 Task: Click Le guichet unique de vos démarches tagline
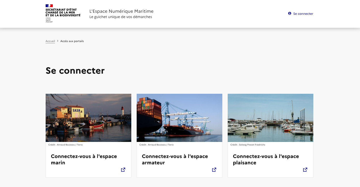121,17
